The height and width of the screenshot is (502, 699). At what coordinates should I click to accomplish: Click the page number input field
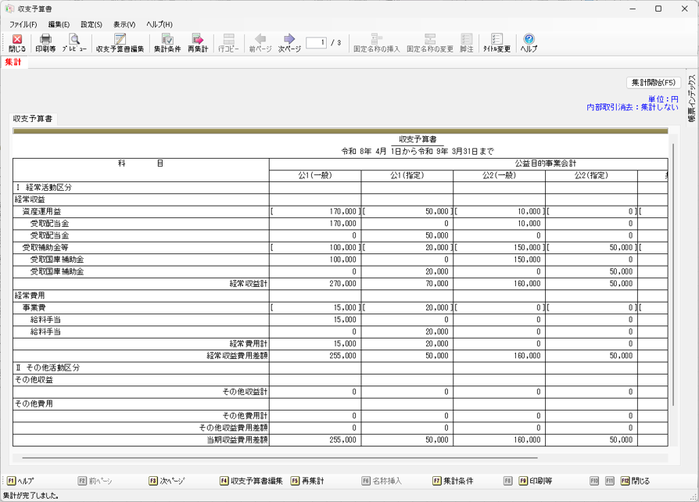316,42
